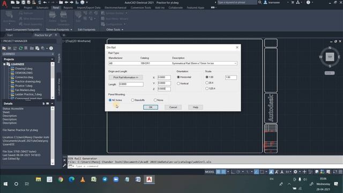Open the LEARNEEE project selector dropdown
Image resolution: width=343 pixels, height=193 pixels.
pyautogui.click(x=53, y=54)
